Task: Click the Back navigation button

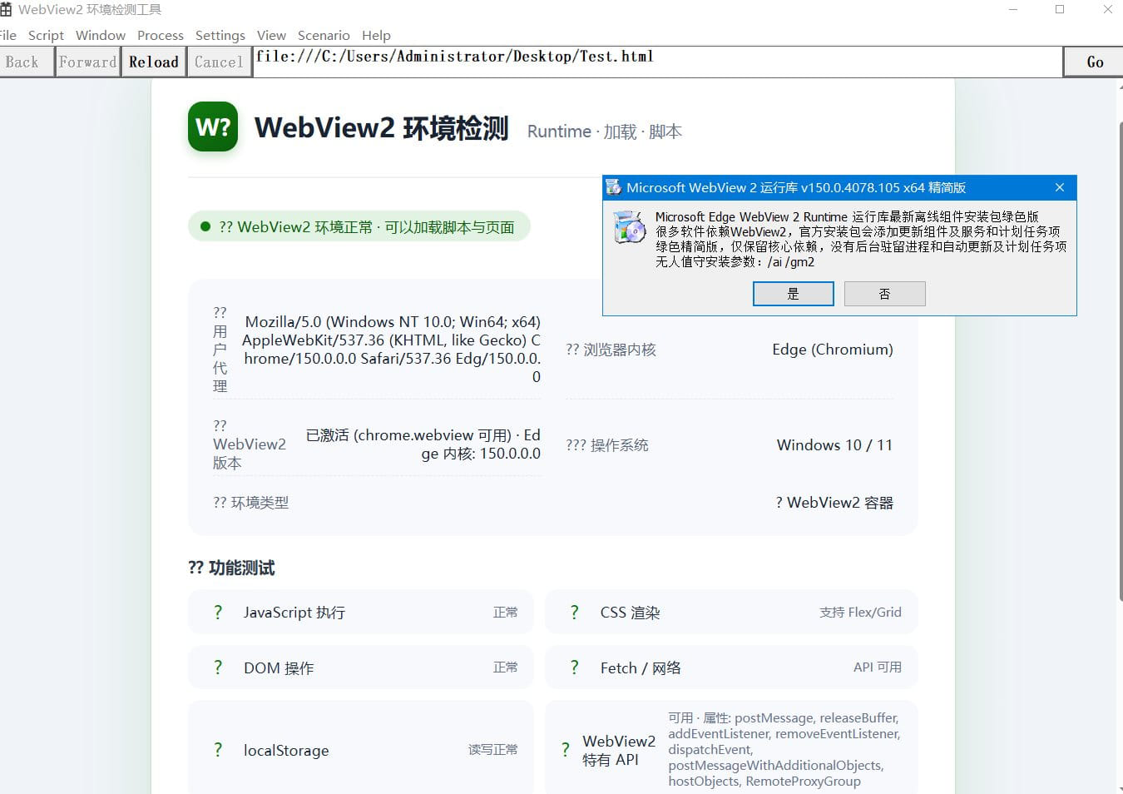Action: pos(27,62)
